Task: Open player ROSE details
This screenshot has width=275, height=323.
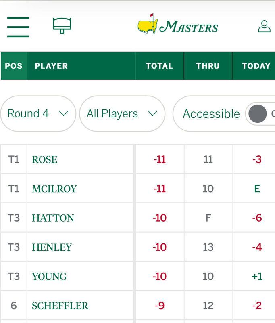Action: (45, 159)
